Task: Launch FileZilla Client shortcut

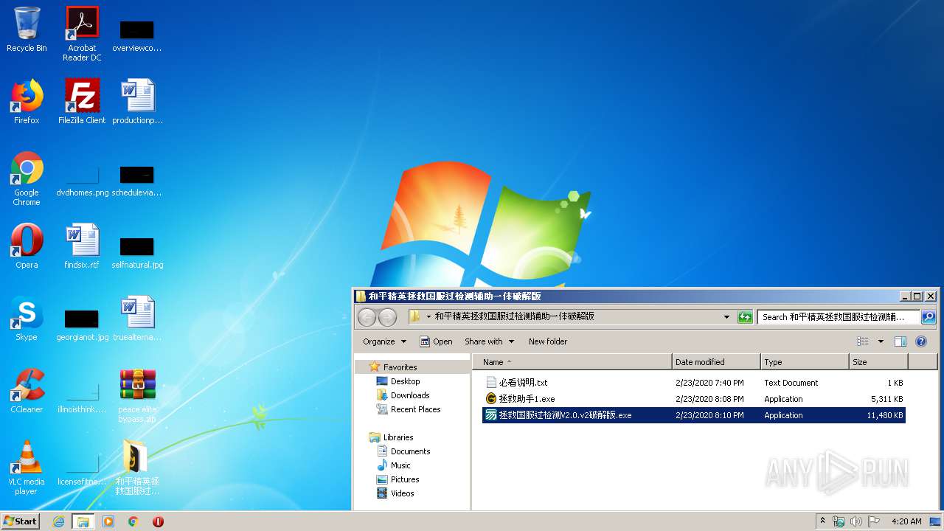Action: (x=82, y=102)
